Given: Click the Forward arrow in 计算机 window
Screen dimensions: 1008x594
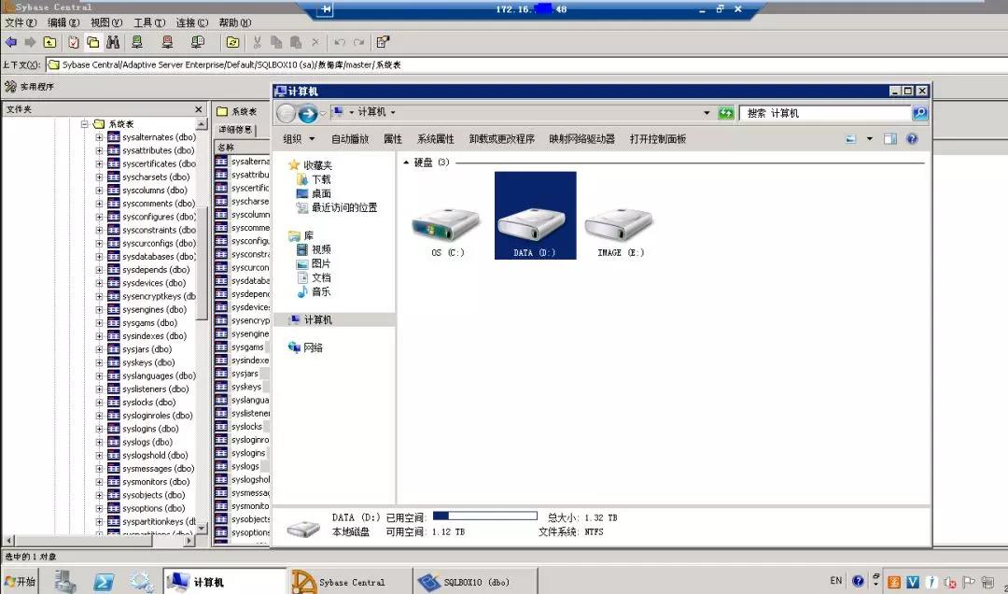Looking at the screenshot, I should pyautogui.click(x=308, y=113).
